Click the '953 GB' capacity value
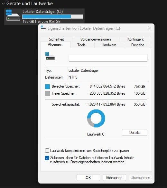 140,104
